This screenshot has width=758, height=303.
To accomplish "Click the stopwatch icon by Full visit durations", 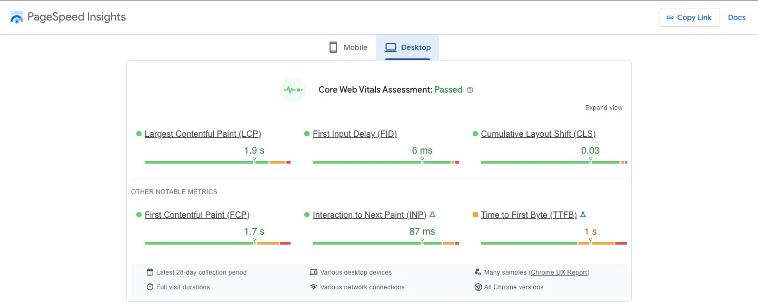I will coord(150,287).
